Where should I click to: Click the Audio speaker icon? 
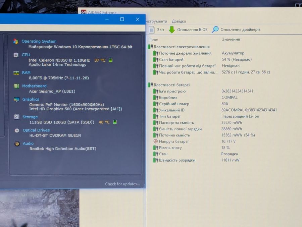tap(17, 144)
